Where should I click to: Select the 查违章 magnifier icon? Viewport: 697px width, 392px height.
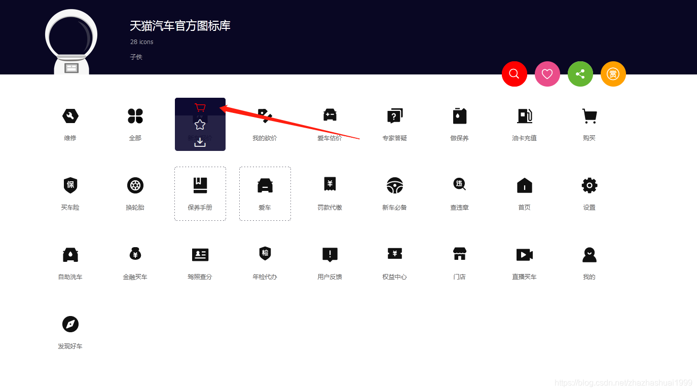460,184
